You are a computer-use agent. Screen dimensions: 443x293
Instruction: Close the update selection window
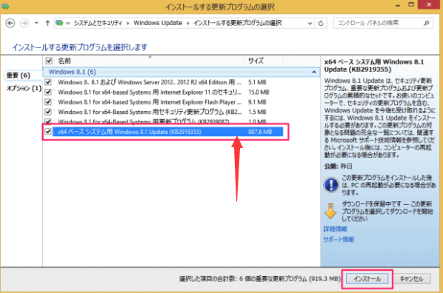tap(429, 4)
